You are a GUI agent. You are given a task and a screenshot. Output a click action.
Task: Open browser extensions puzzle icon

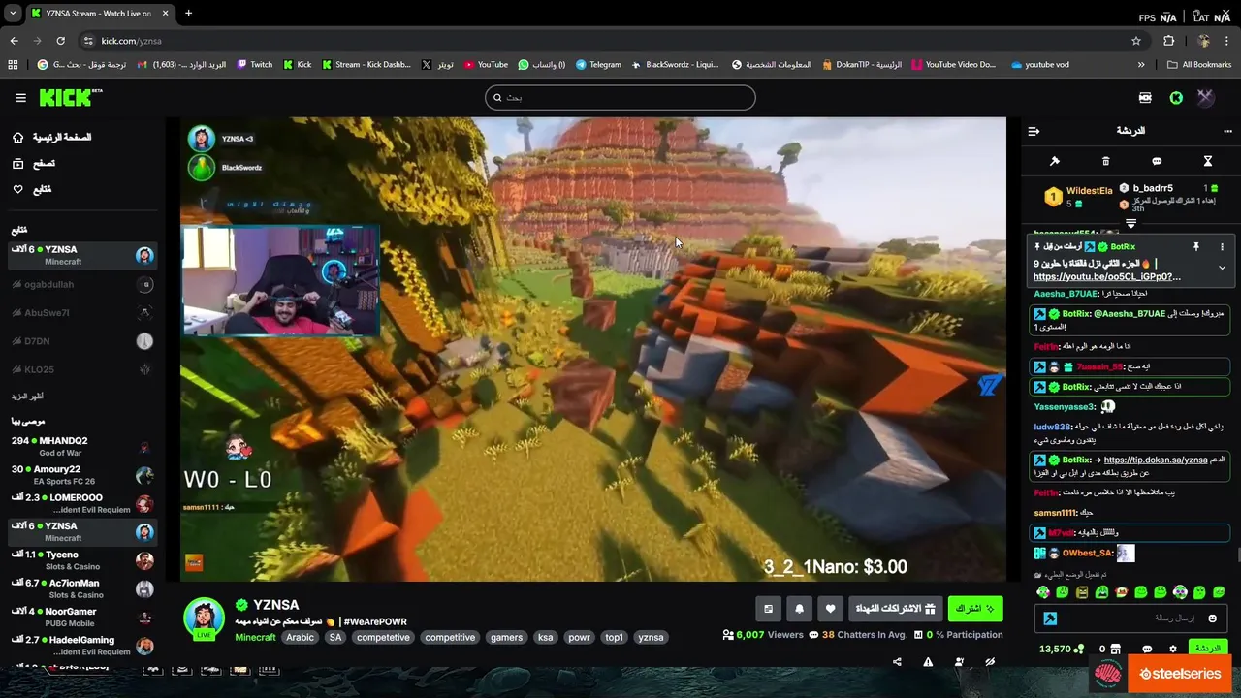point(1168,41)
